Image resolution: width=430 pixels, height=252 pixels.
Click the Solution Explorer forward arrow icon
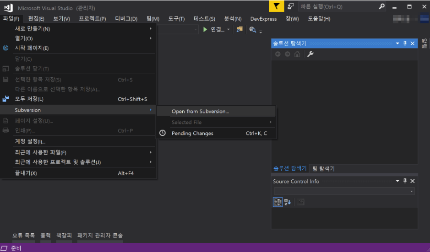click(288, 54)
